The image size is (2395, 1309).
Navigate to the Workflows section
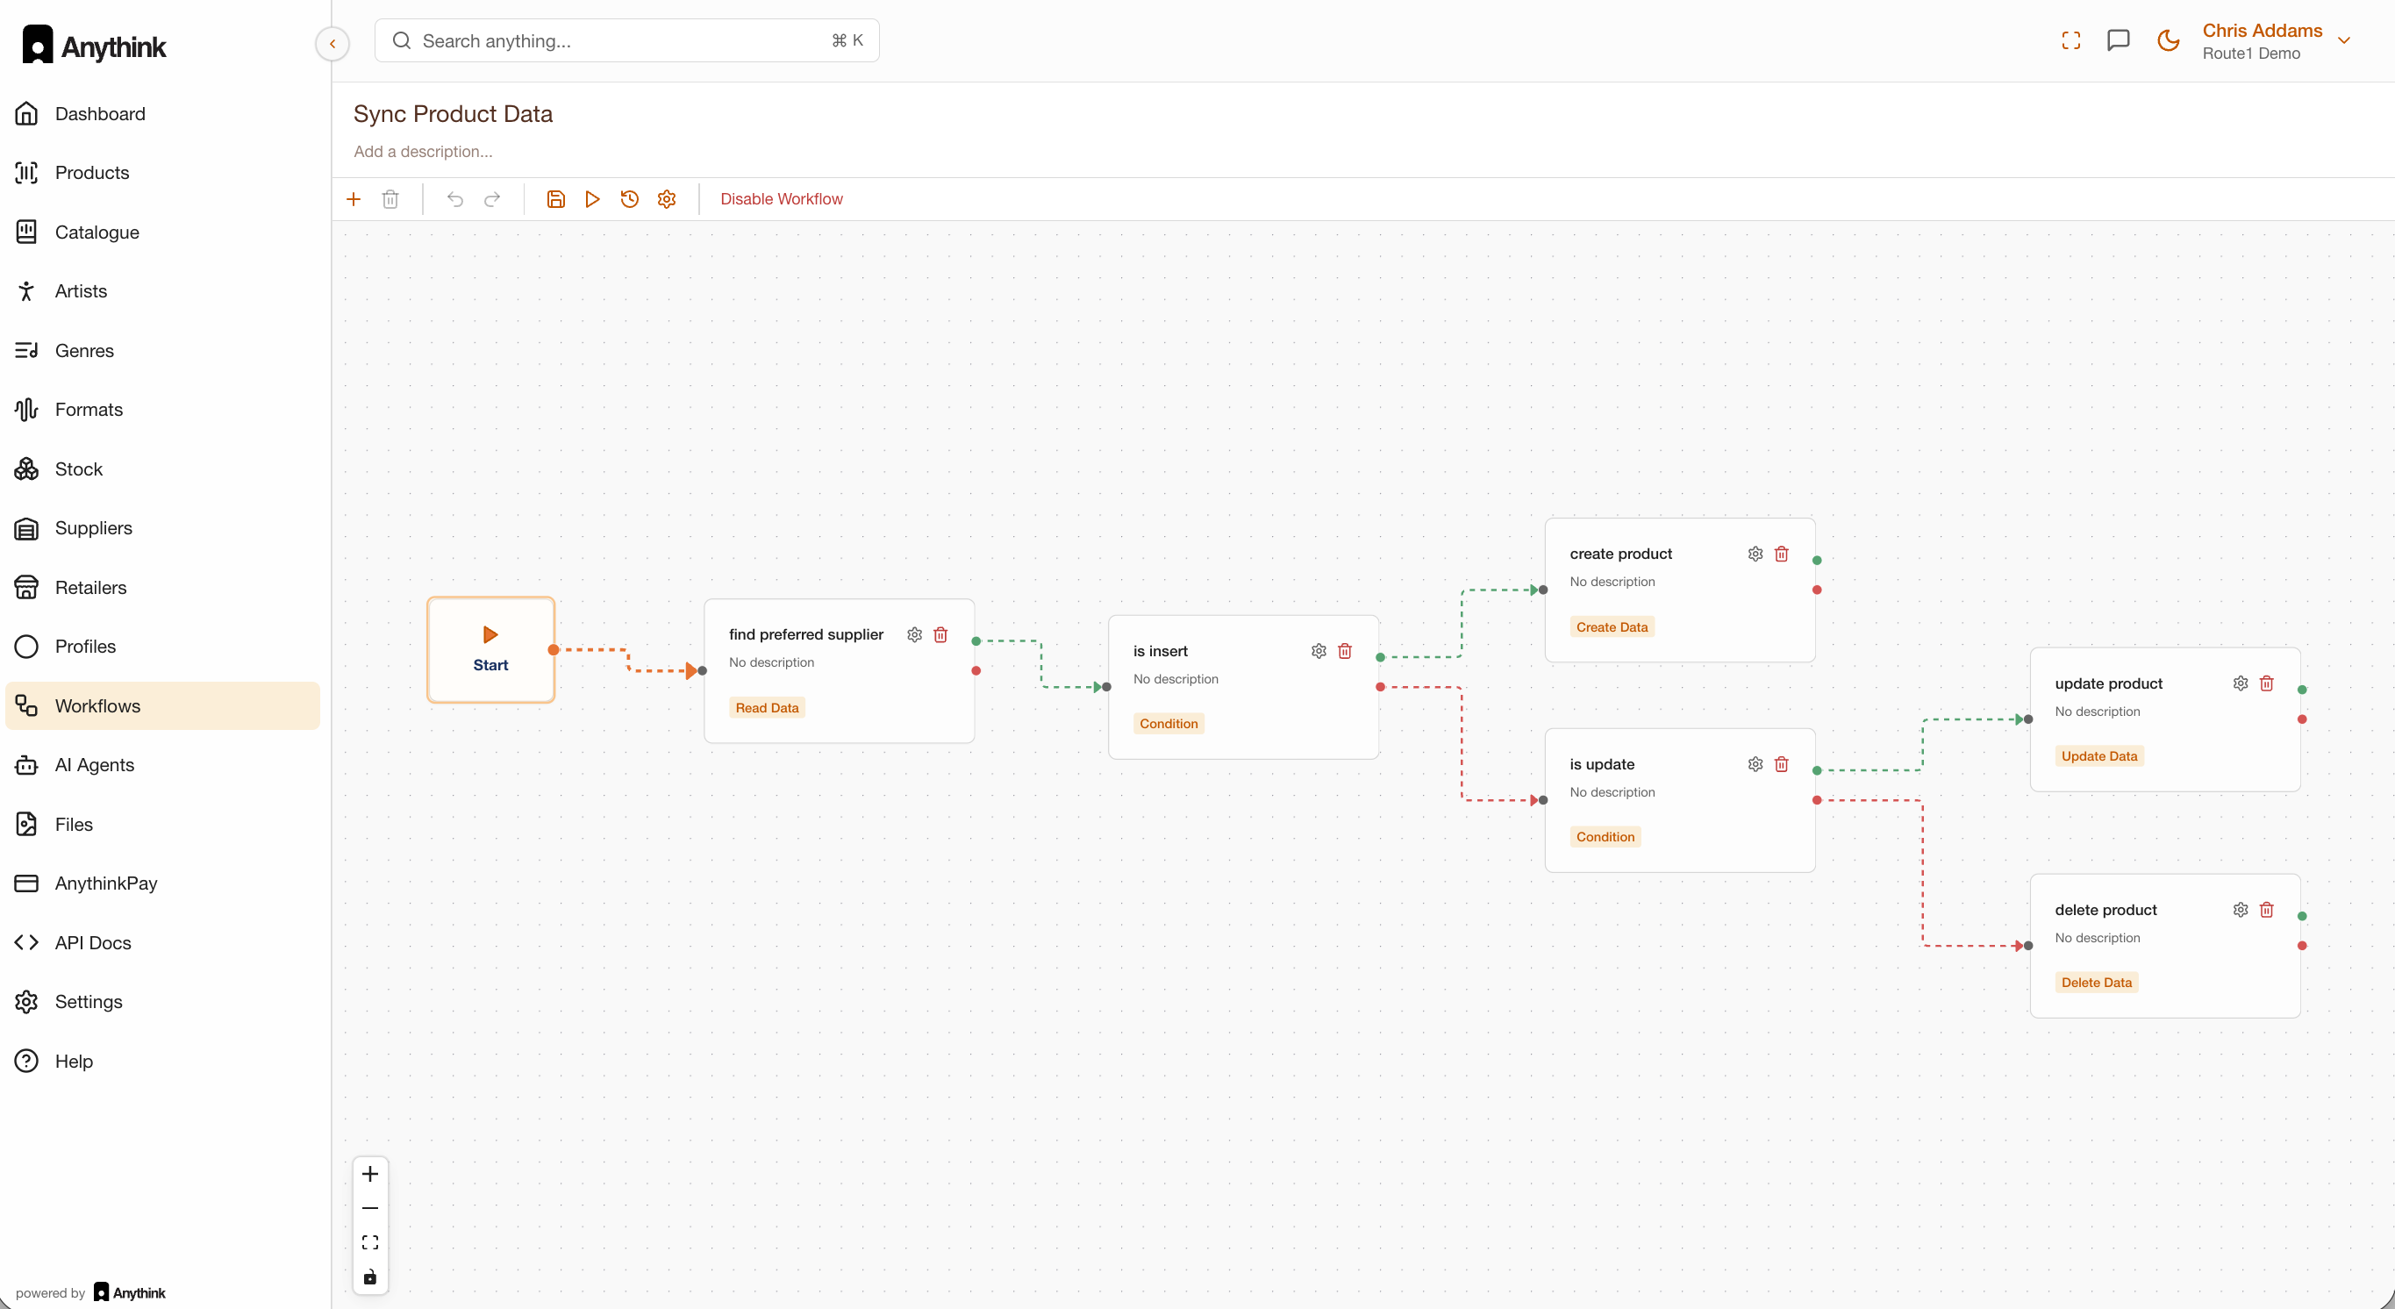point(97,705)
